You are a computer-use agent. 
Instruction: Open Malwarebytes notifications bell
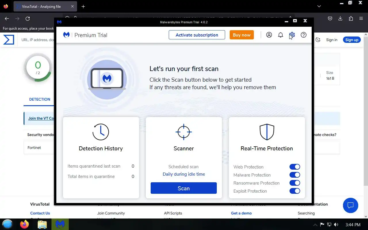tap(281, 35)
